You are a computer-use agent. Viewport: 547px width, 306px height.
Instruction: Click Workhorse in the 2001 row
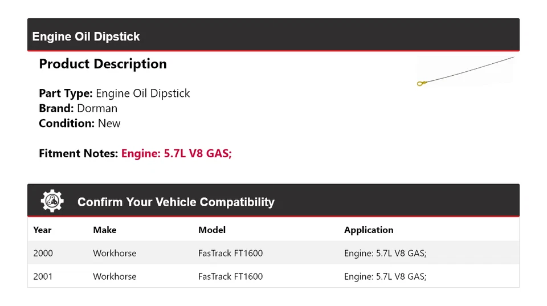(x=115, y=276)
